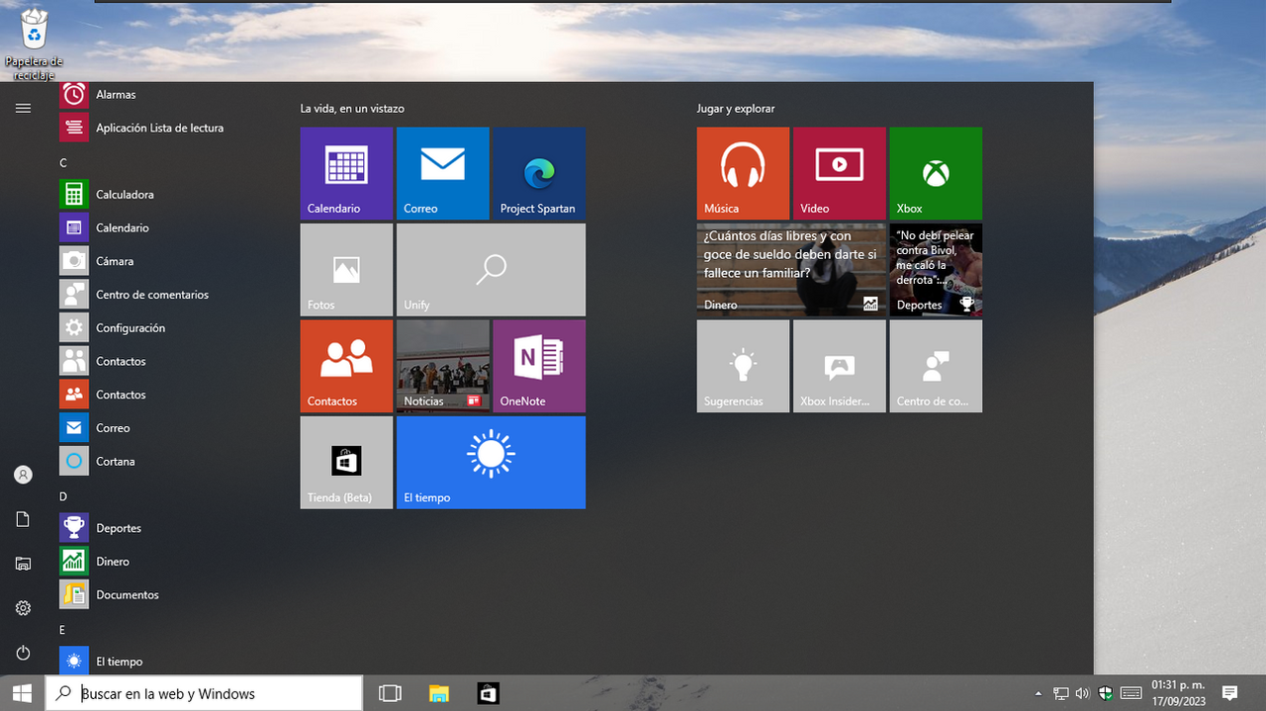
Task: Open the Fotos tile
Action: pos(346,270)
